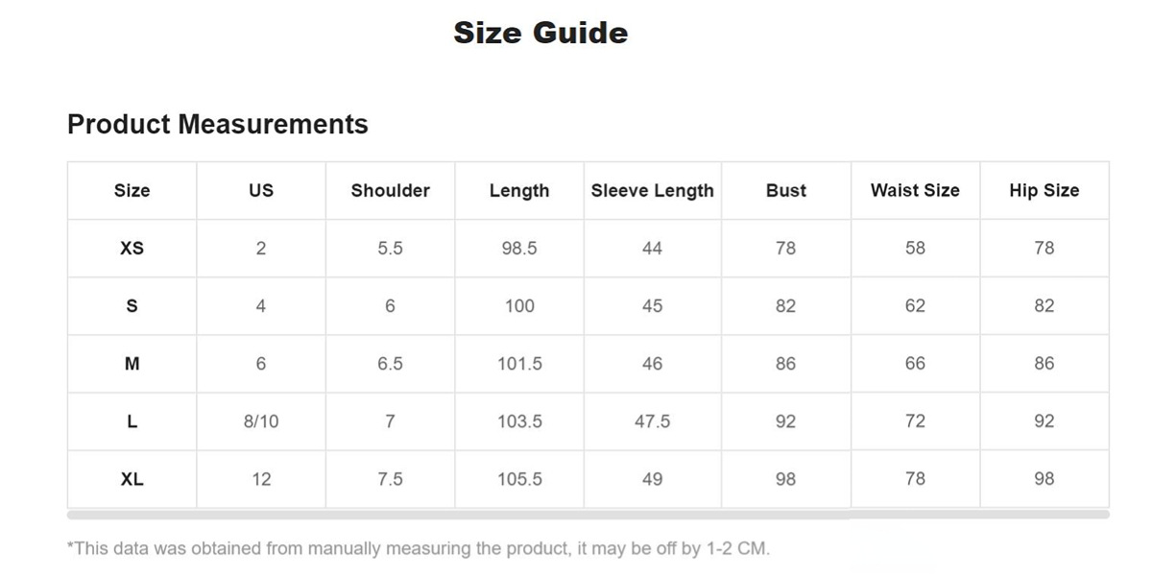Select the 98.5 length cell
Screen dimensions: 1152x576
[x=519, y=248]
